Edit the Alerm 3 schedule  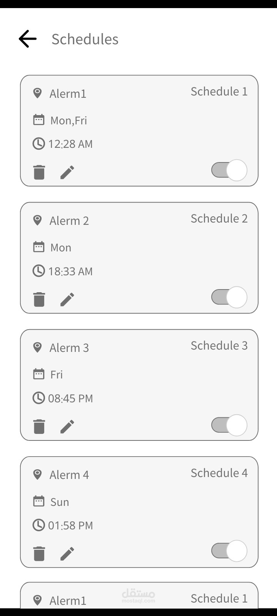pos(67,426)
